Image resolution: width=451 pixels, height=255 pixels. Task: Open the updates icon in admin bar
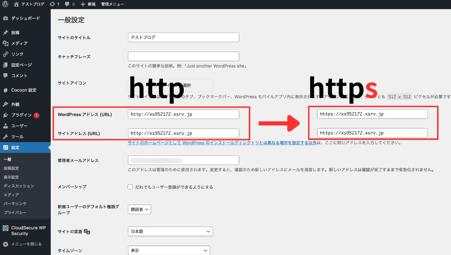click(x=52, y=4)
